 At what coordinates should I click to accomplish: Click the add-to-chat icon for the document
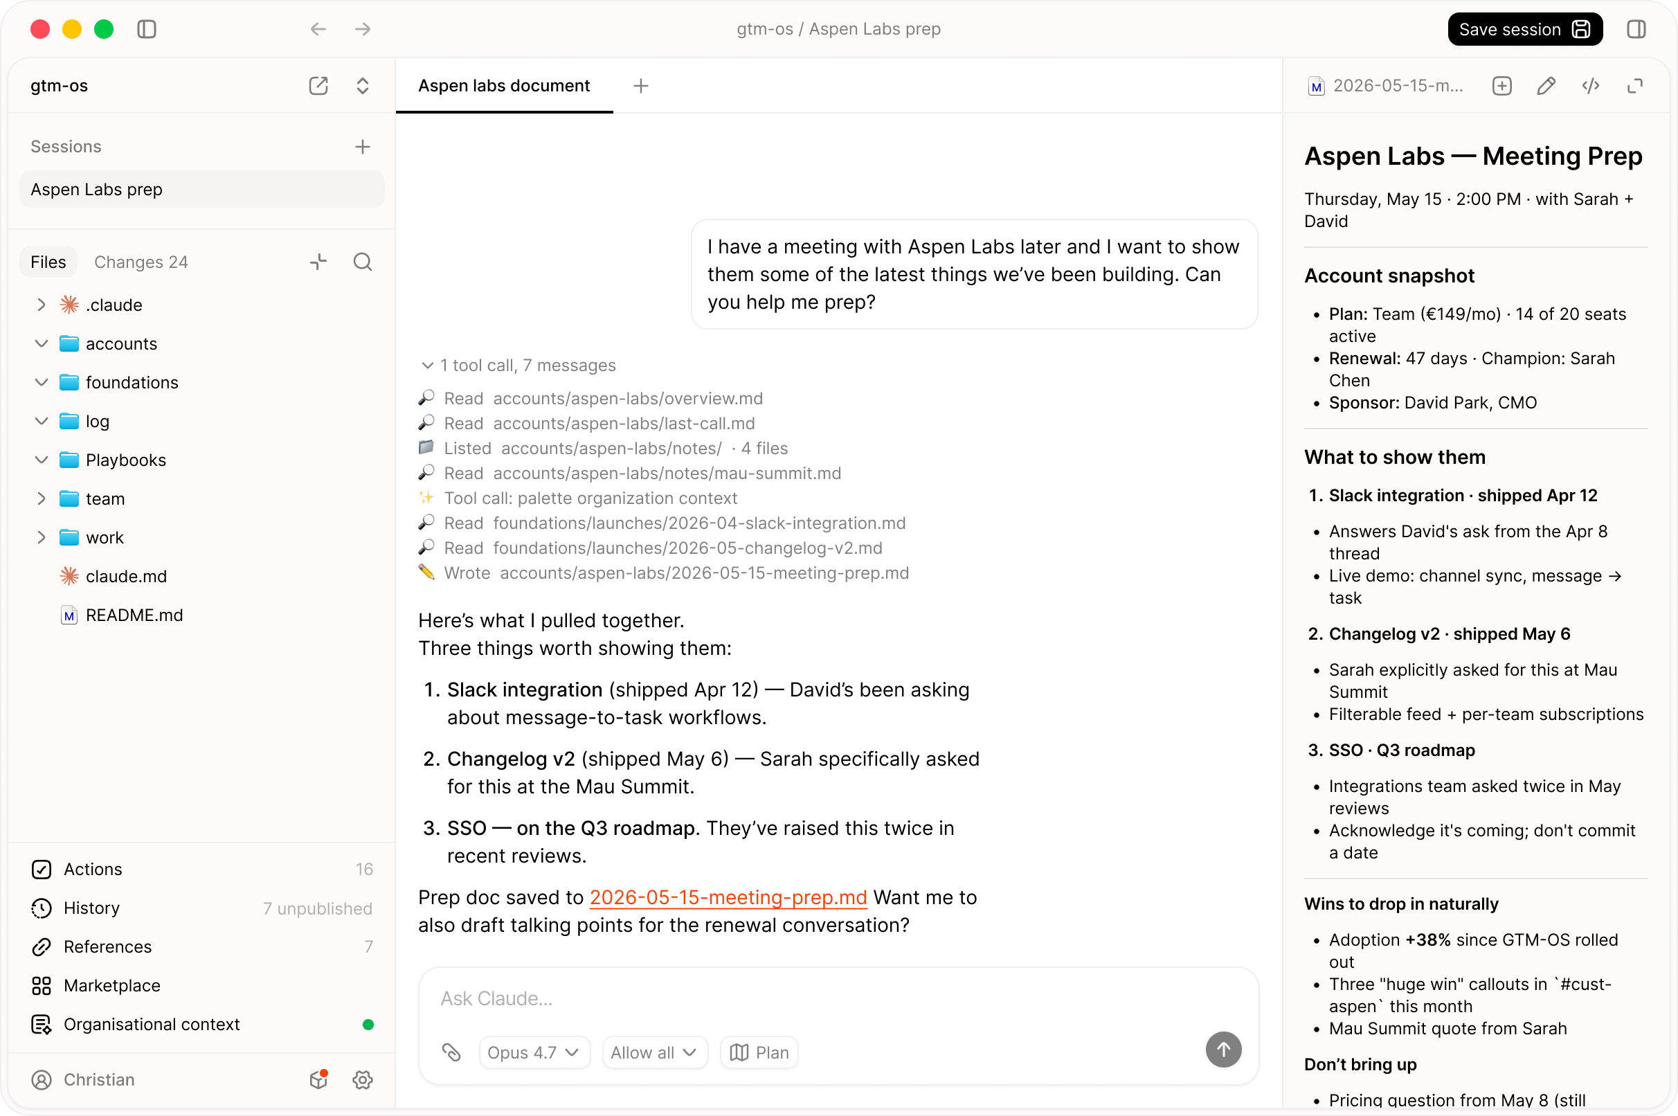click(x=1501, y=85)
